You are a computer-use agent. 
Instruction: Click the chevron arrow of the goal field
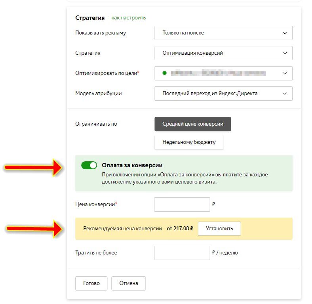click(285, 73)
